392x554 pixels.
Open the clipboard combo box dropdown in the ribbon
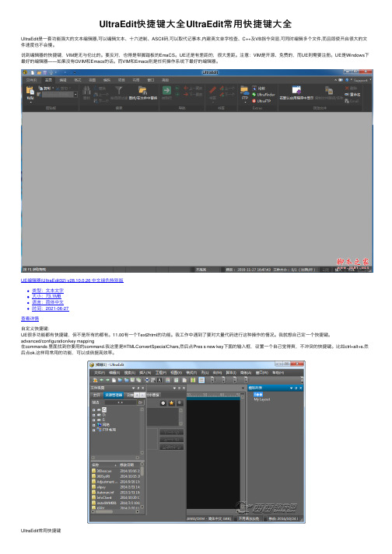click(75, 94)
